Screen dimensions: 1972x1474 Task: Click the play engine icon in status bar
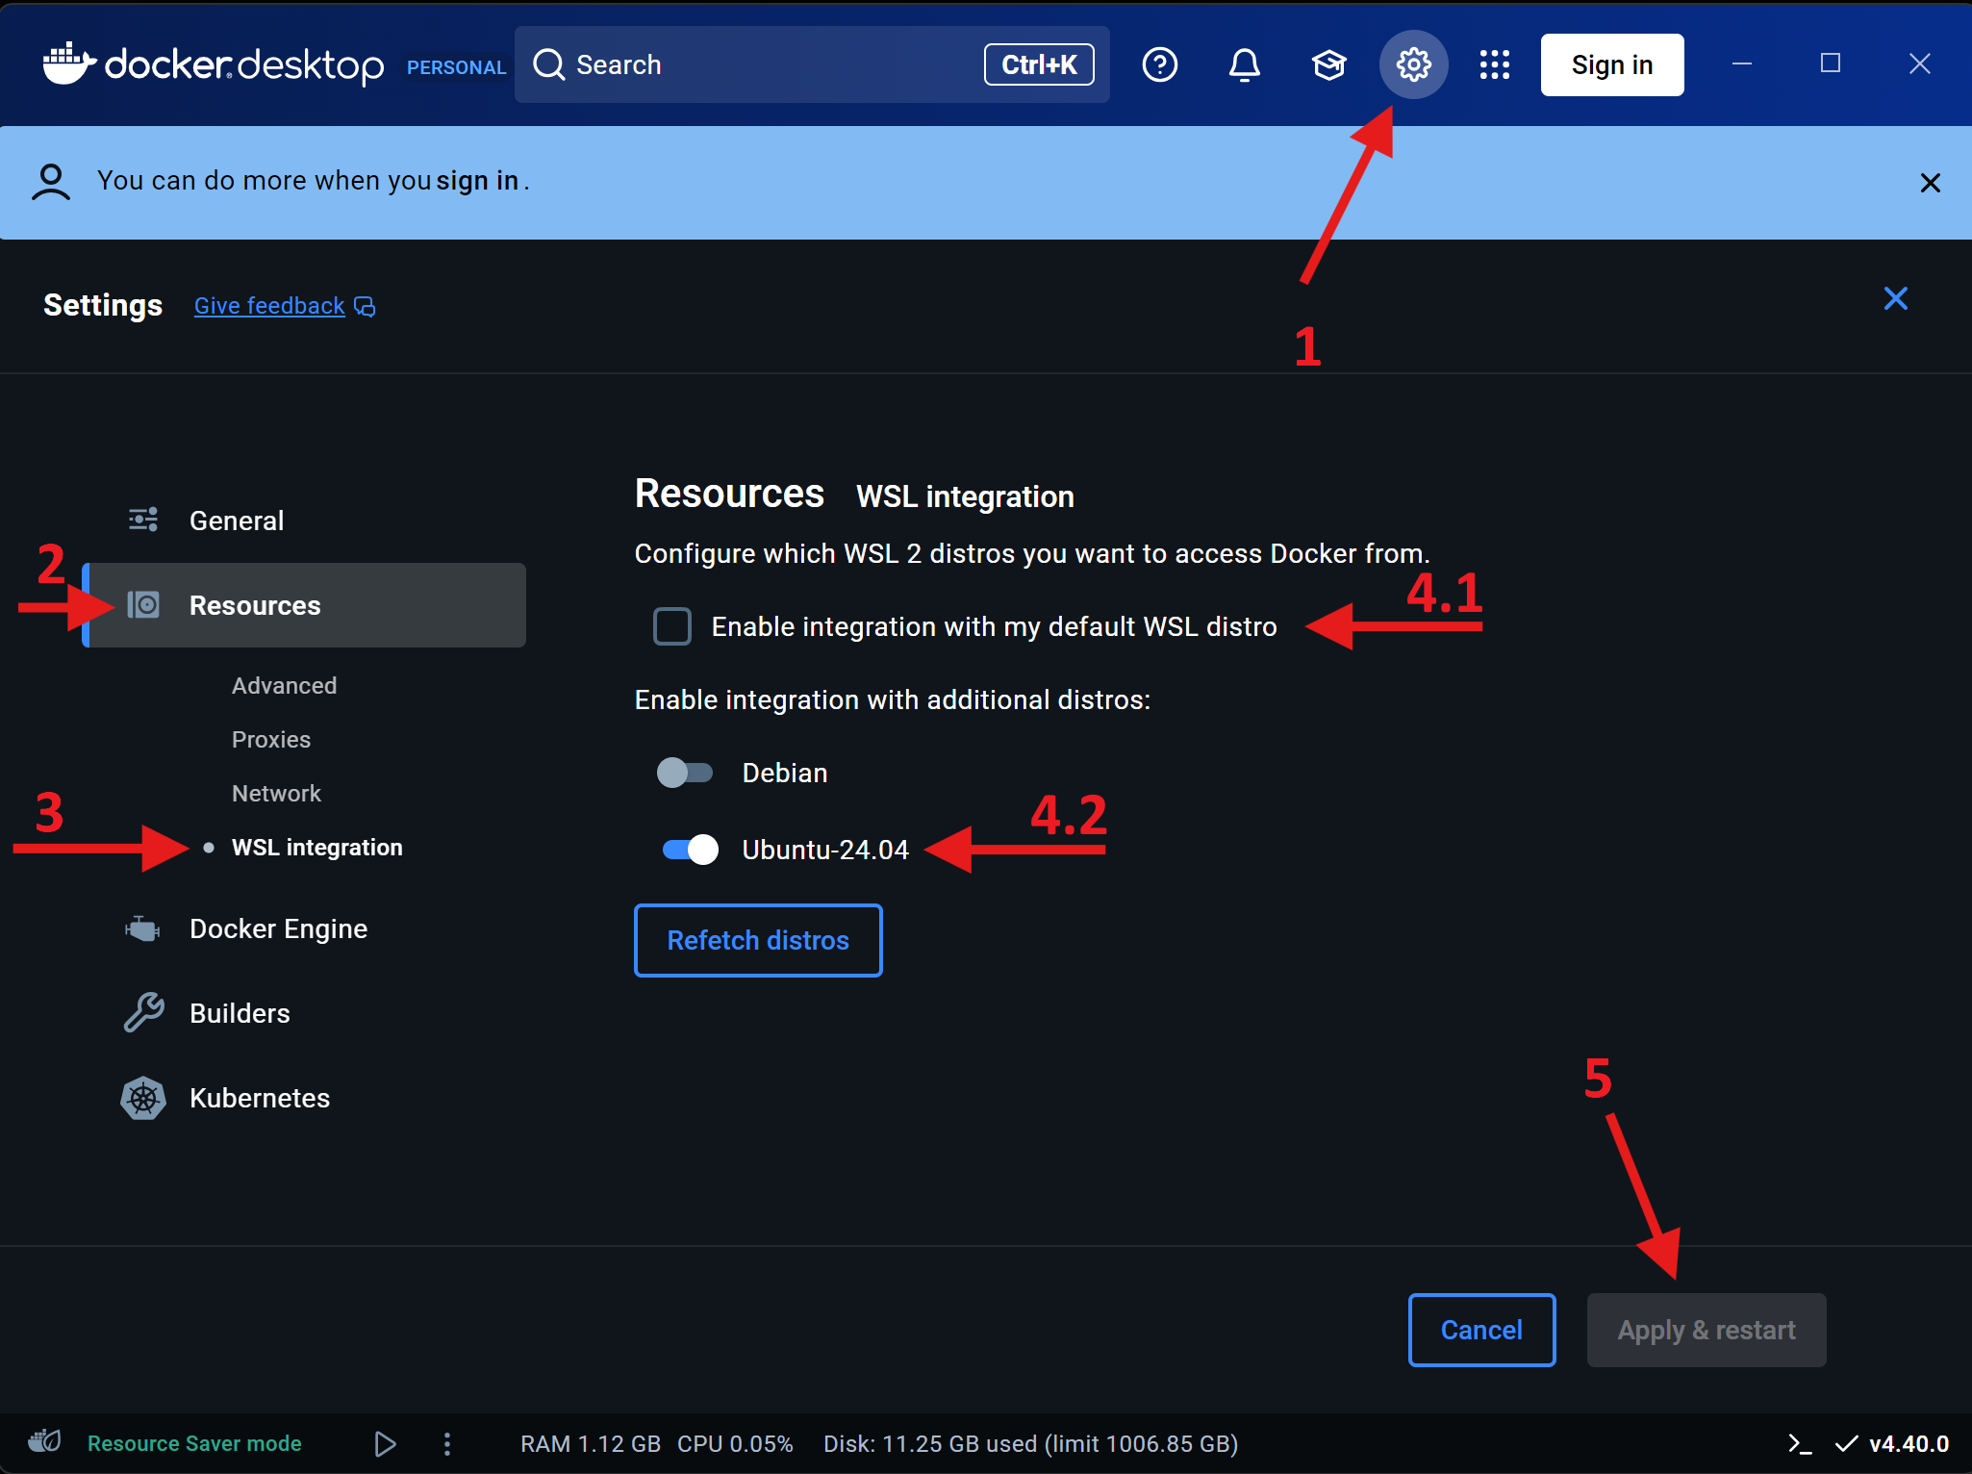[385, 1444]
